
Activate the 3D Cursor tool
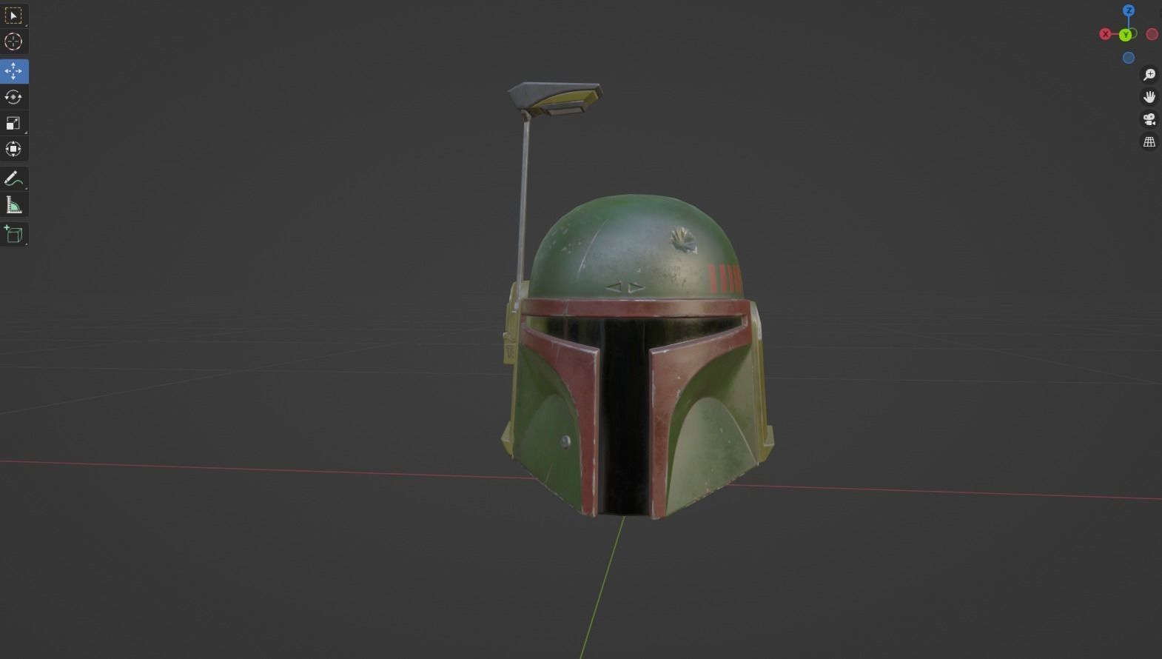coord(13,41)
